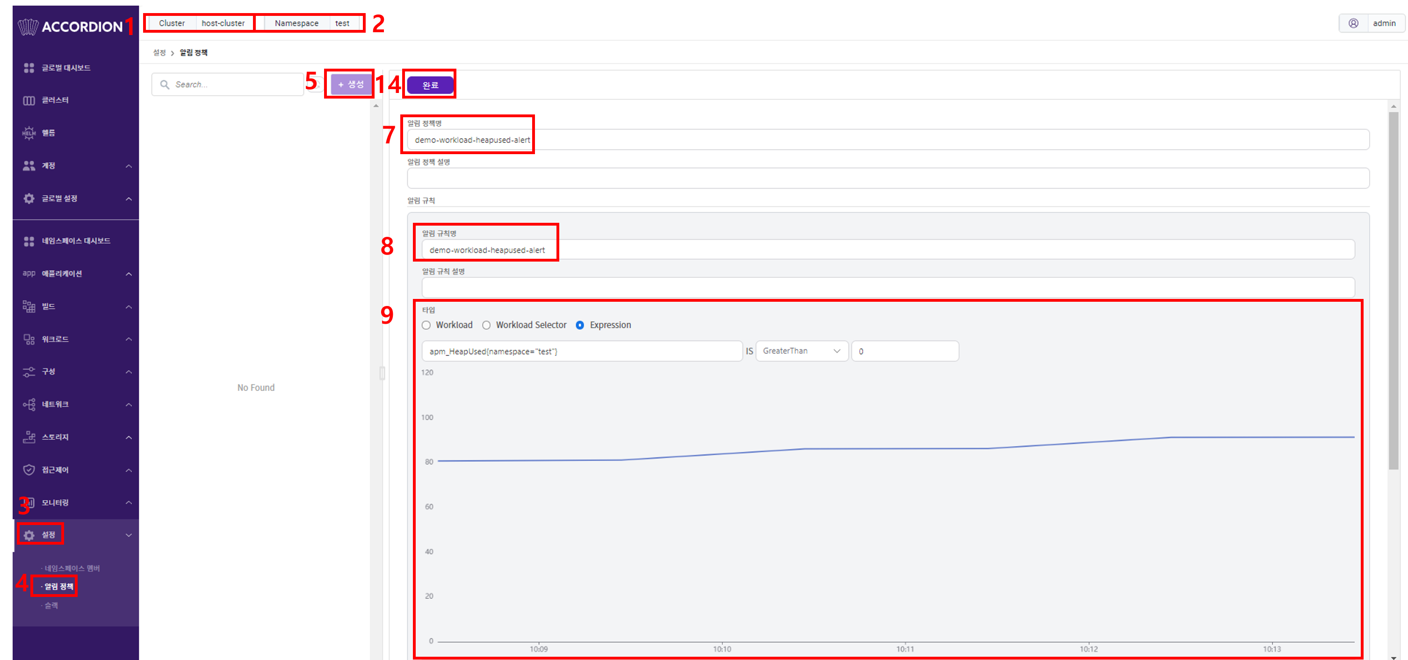Expand the 계정 menu chevron

pyautogui.click(x=129, y=166)
